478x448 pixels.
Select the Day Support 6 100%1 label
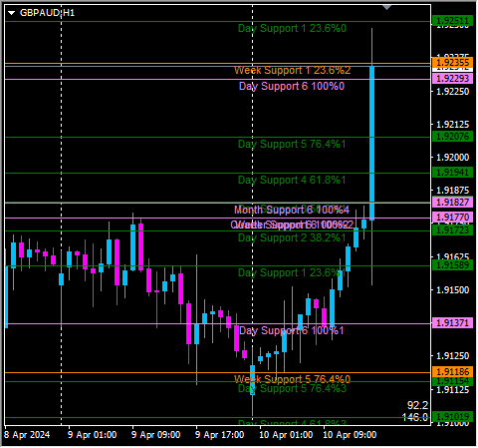tap(292, 330)
